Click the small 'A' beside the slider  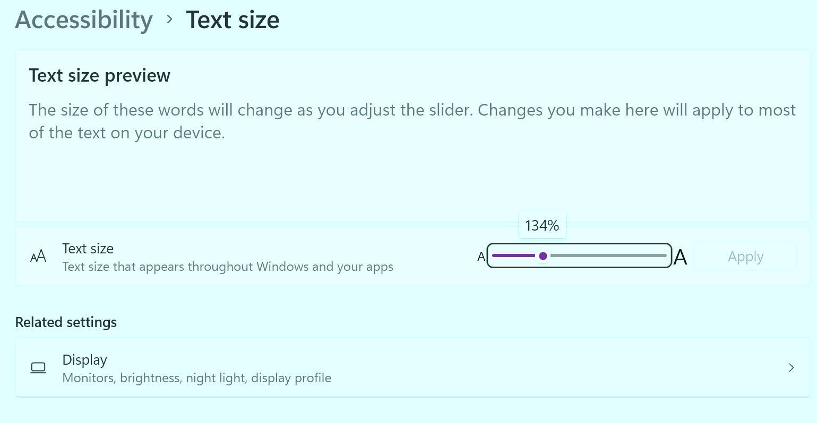pyautogui.click(x=480, y=257)
